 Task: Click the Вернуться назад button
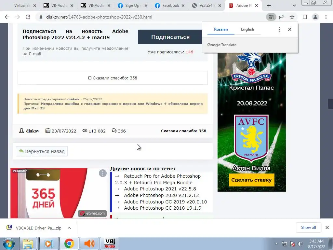[42, 151]
